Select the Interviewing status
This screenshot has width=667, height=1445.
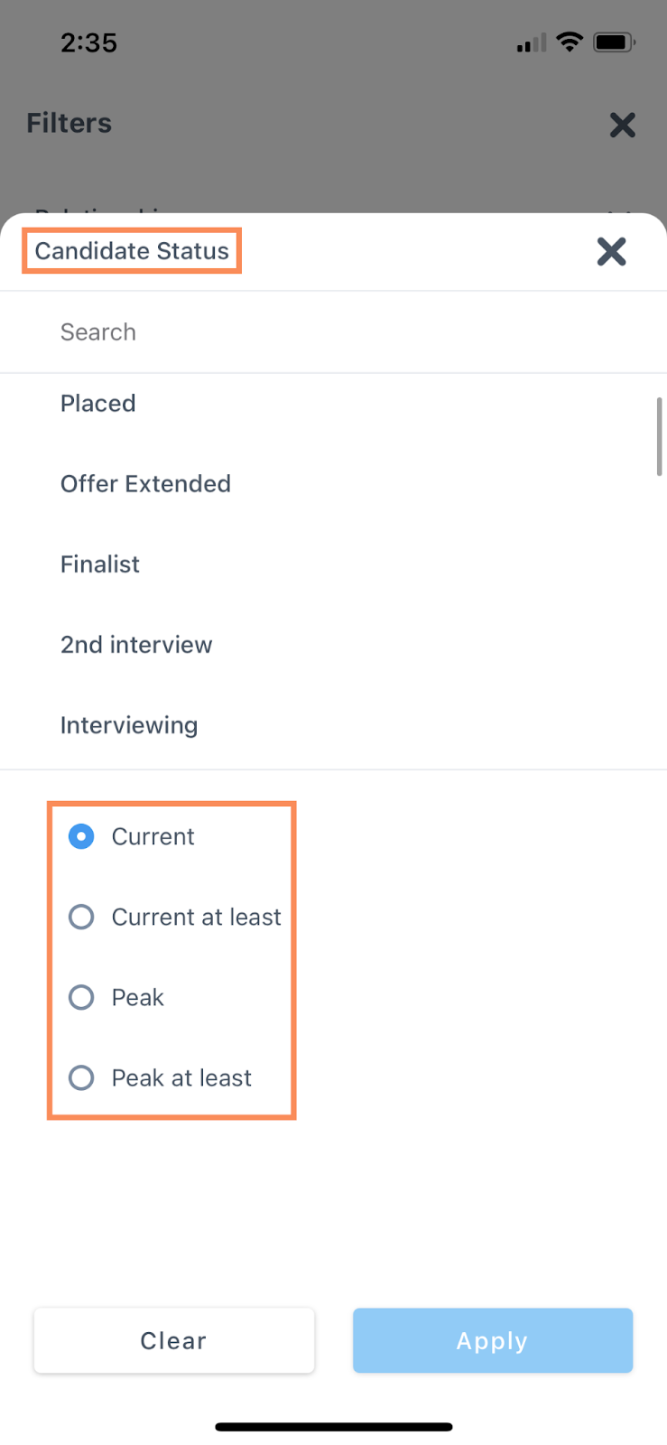[129, 725]
